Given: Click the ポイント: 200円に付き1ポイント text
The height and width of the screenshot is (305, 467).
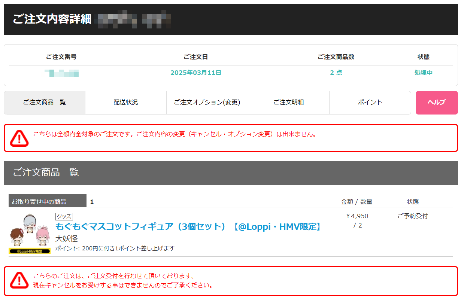Looking at the screenshot, I should pos(115,248).
